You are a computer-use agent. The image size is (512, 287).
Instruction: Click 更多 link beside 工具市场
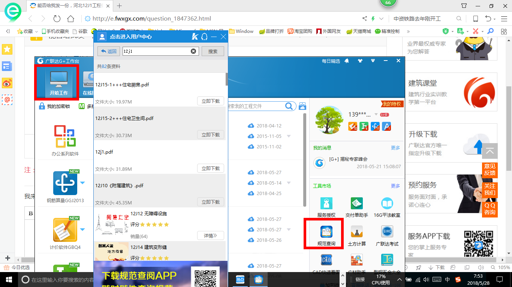click(x=395, y=186)
